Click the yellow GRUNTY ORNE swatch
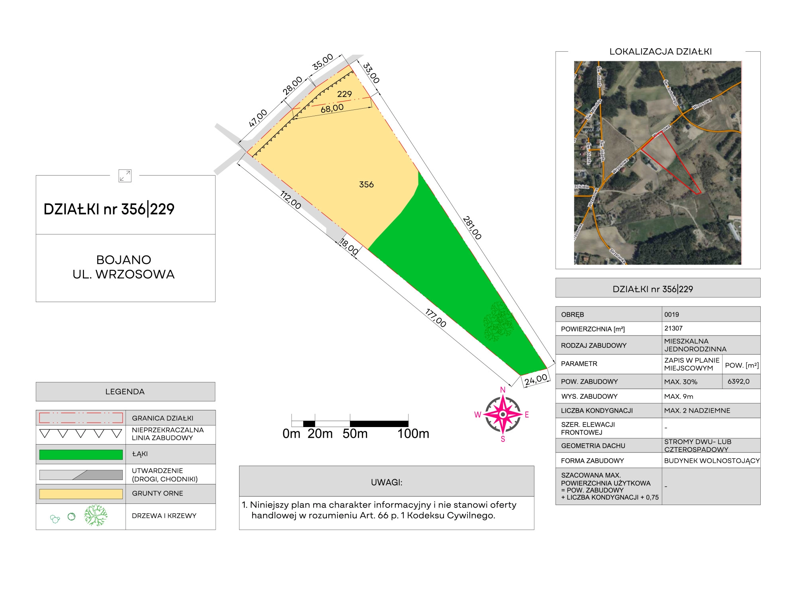The height and width of the screenshot is (597, 797). point(81,494)
